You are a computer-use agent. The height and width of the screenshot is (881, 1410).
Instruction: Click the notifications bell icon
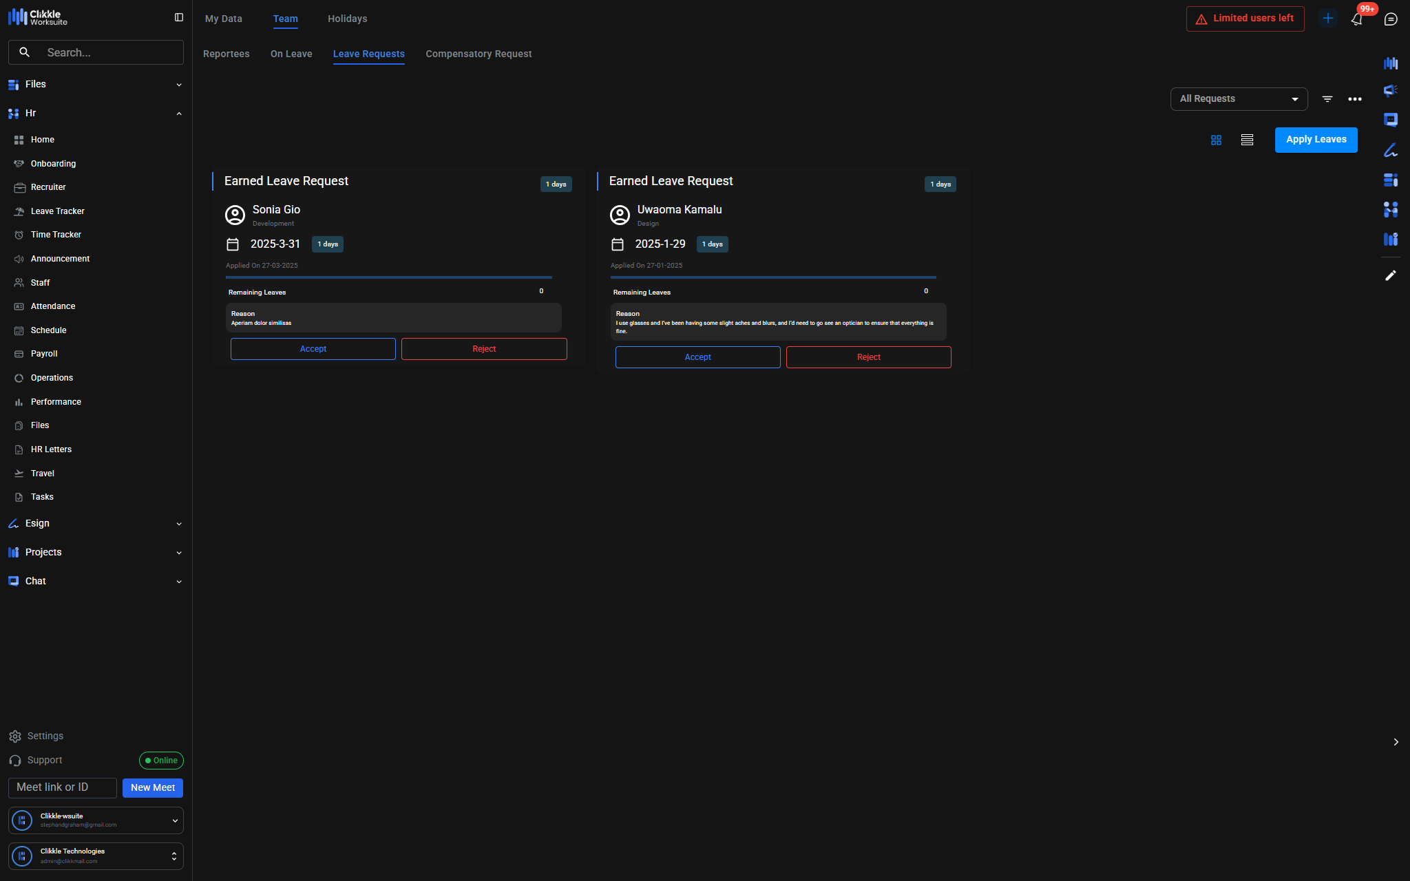click(1356, 19)
